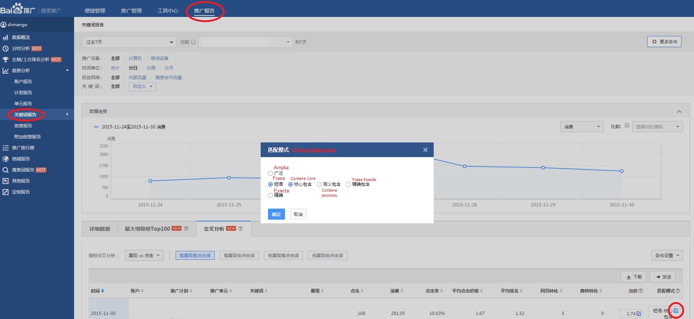This screenshot has height=319, width=694.
Task: Click the 发送 send button
Action: point(662,277)
